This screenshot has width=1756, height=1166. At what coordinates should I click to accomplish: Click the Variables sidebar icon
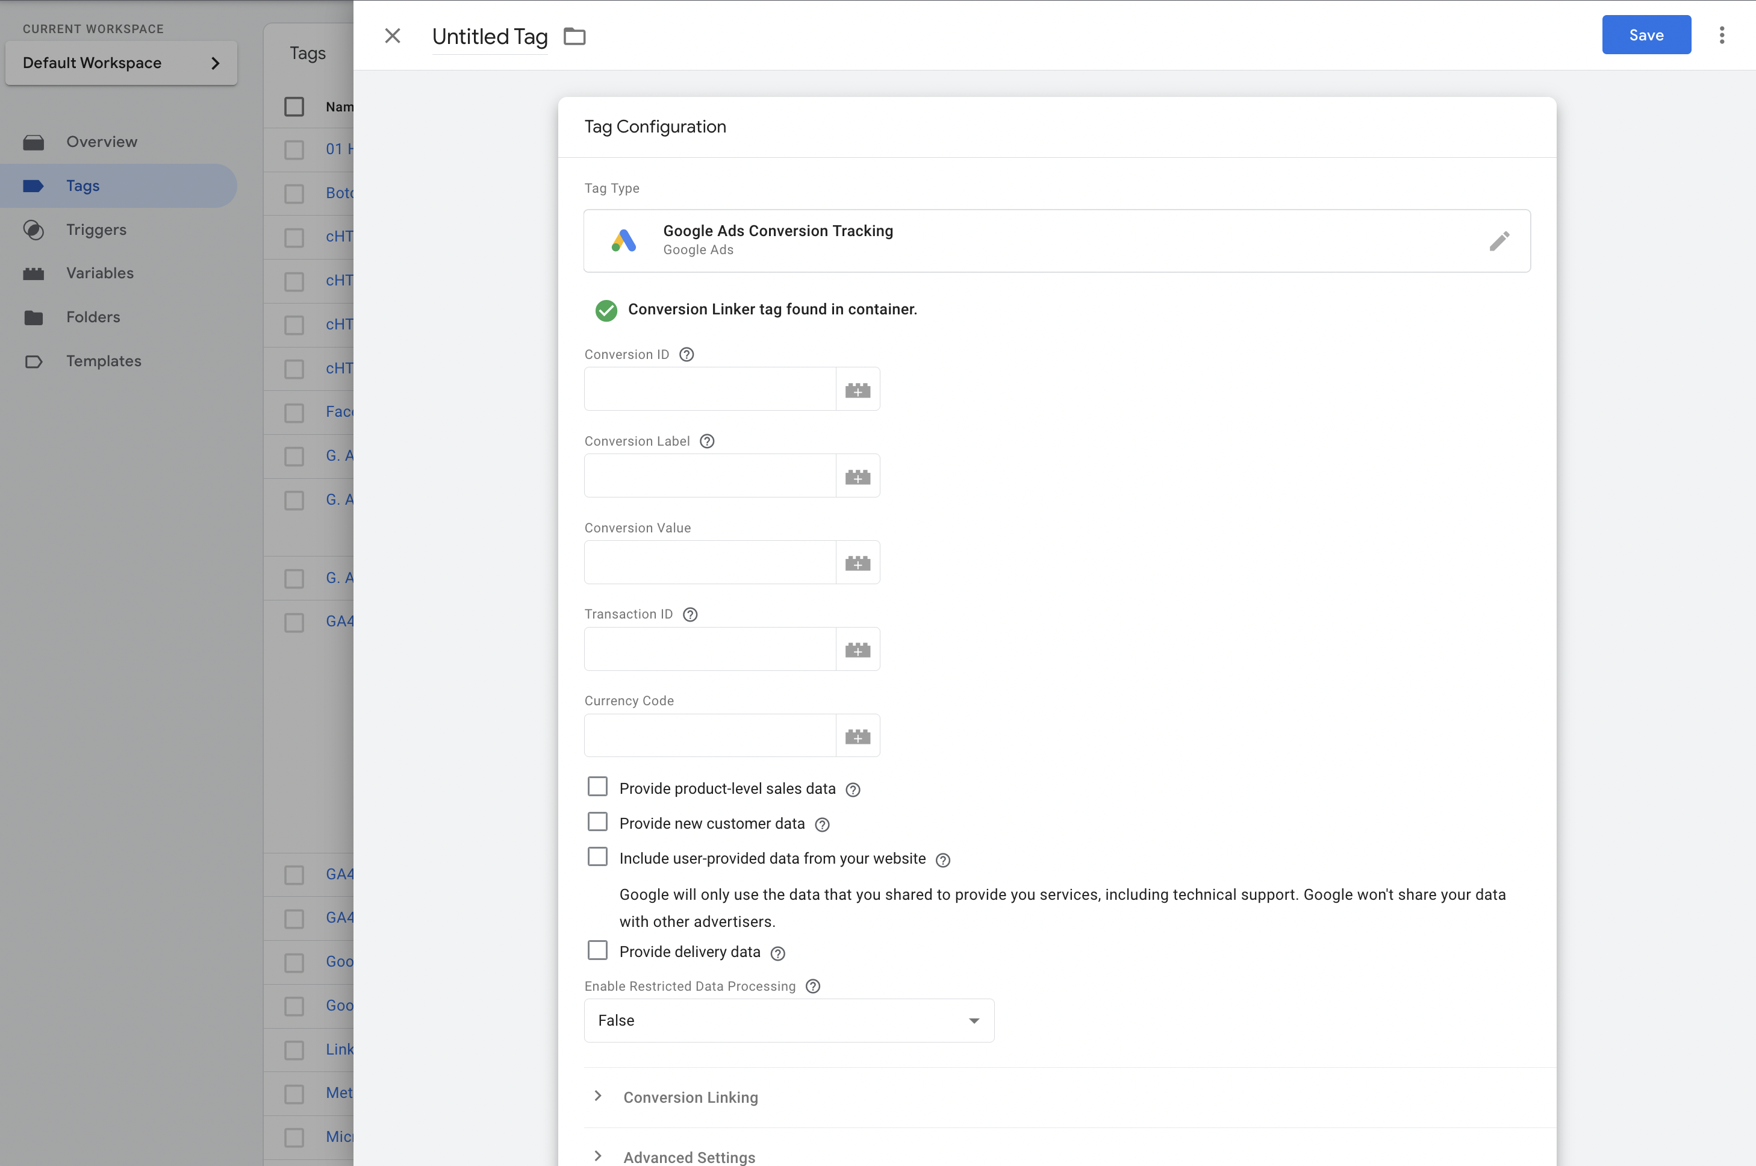pyautogui.click(x=34, y=272)
